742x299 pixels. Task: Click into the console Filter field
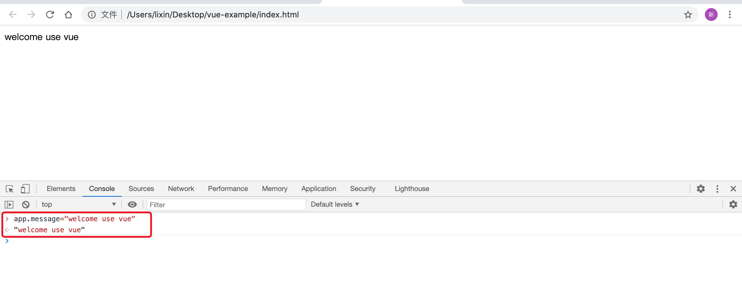pyautogui.click(x=226, y=205)
